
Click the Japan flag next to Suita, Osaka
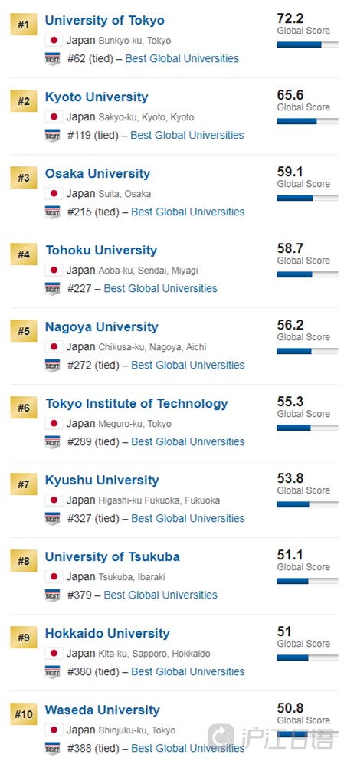coord(54,194)
